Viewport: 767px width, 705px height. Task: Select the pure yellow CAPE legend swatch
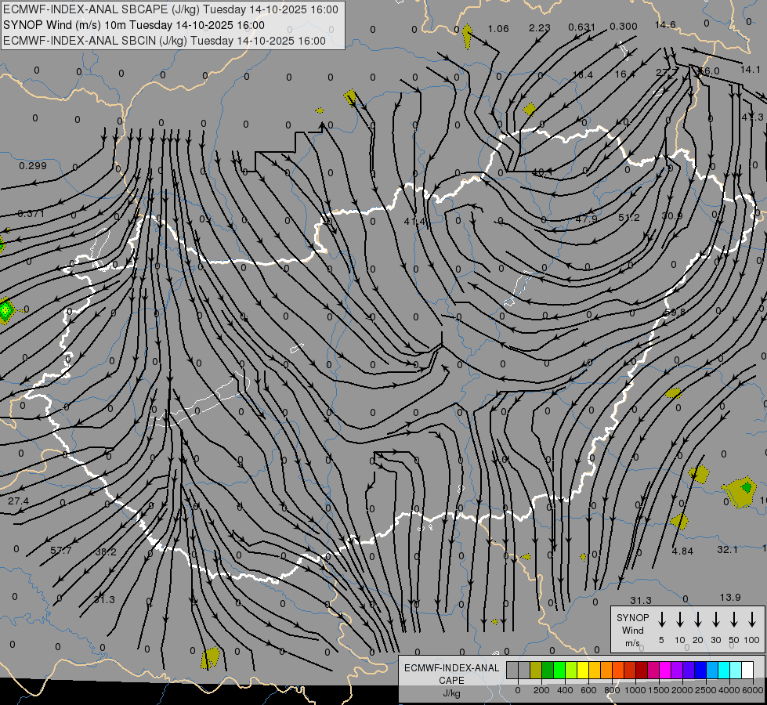click(583, 671)
